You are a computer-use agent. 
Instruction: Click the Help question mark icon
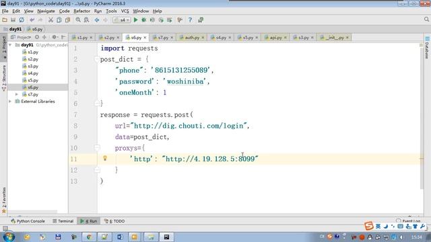(190, 19)
